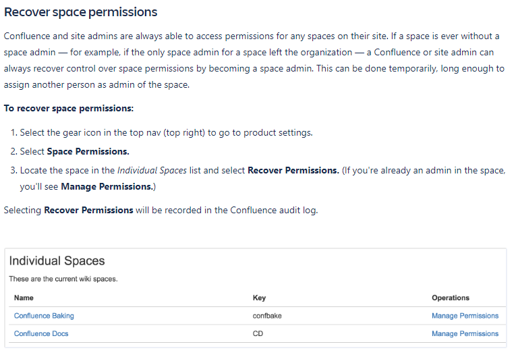Click the confbake key cell
Screen dimensions: 516x357
coord(267,316)
